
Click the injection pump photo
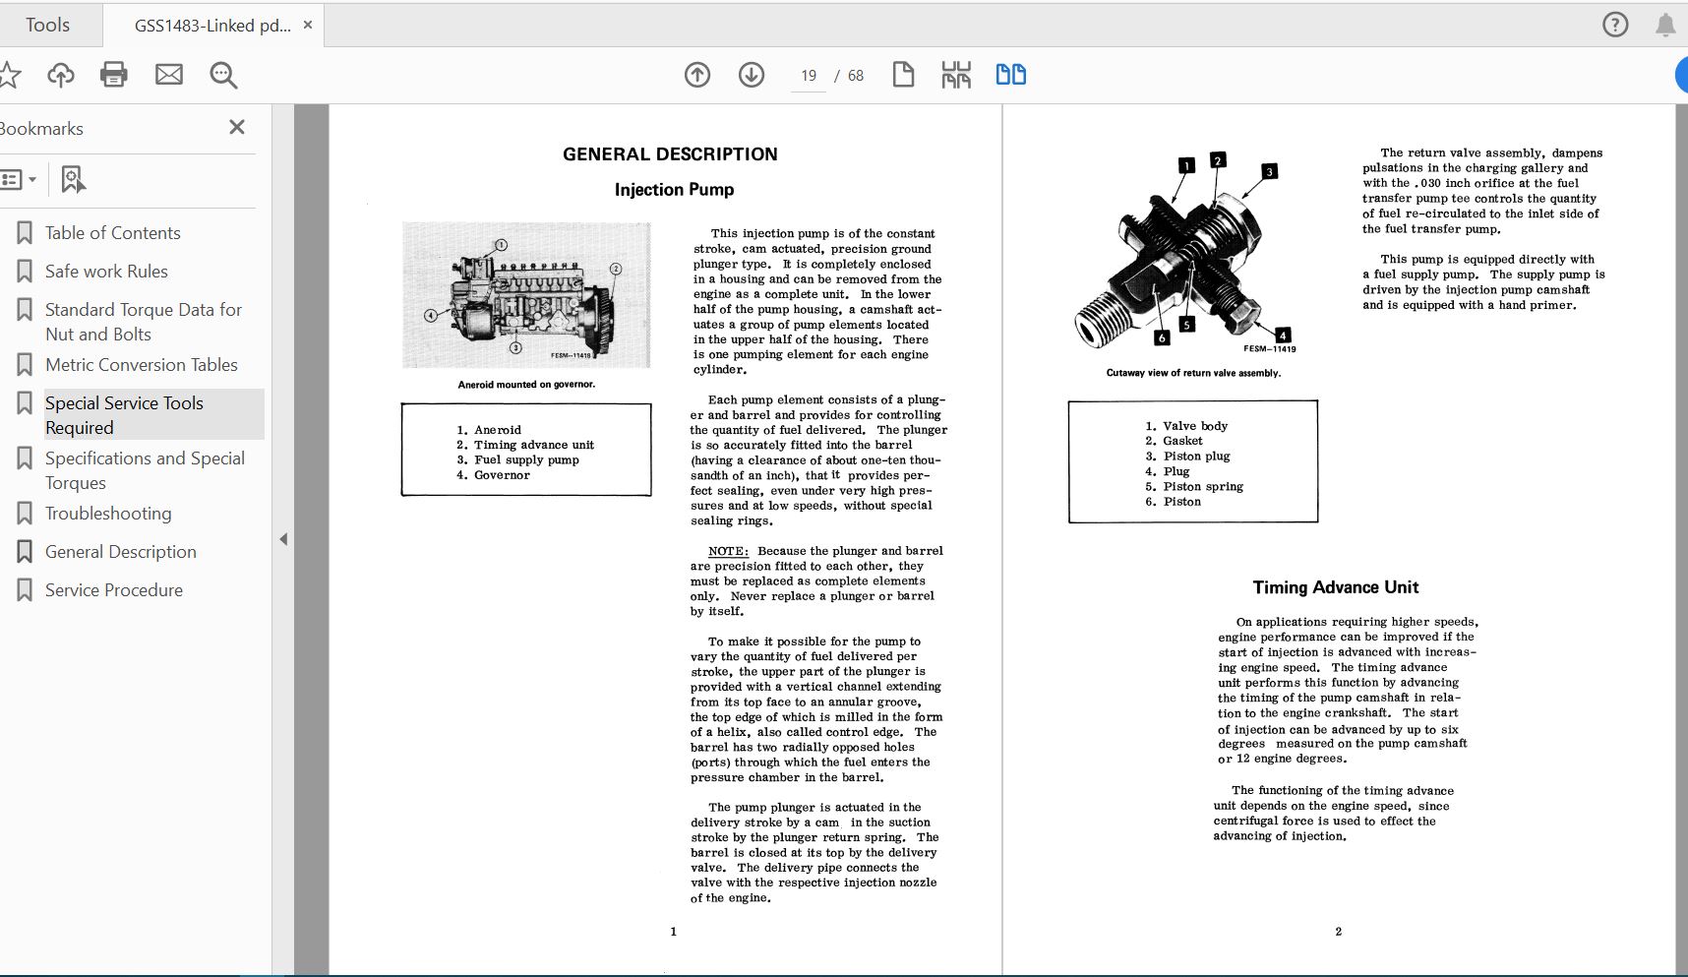click(x=526, y=295)
